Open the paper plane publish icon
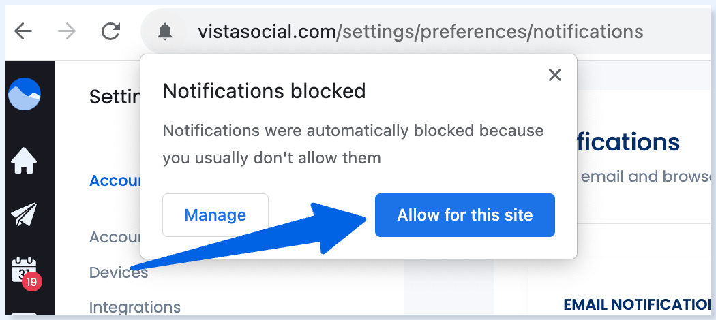This screenshot has height=320, width=716. pos(25,215)
